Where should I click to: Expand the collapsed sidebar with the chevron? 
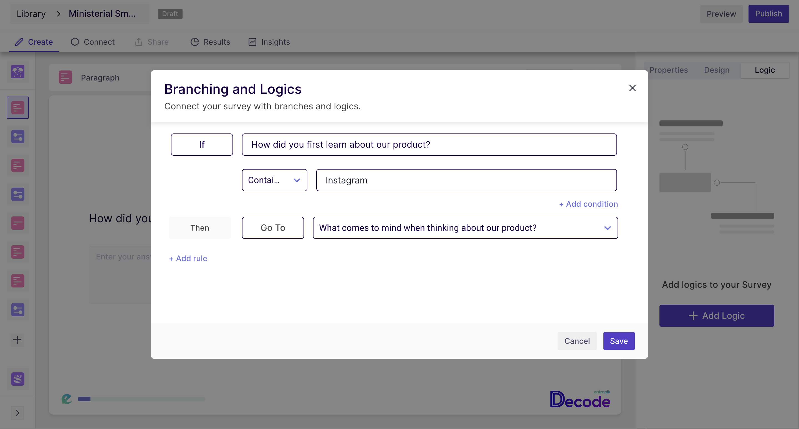click(17, 413)
